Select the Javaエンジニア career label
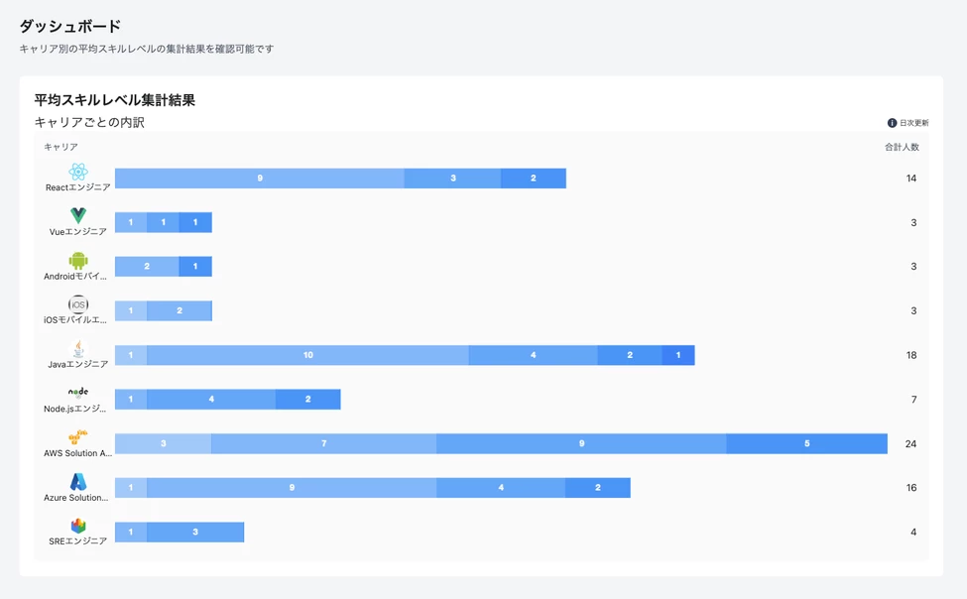Viewport: 967px width, 599px height. point(77,365)
